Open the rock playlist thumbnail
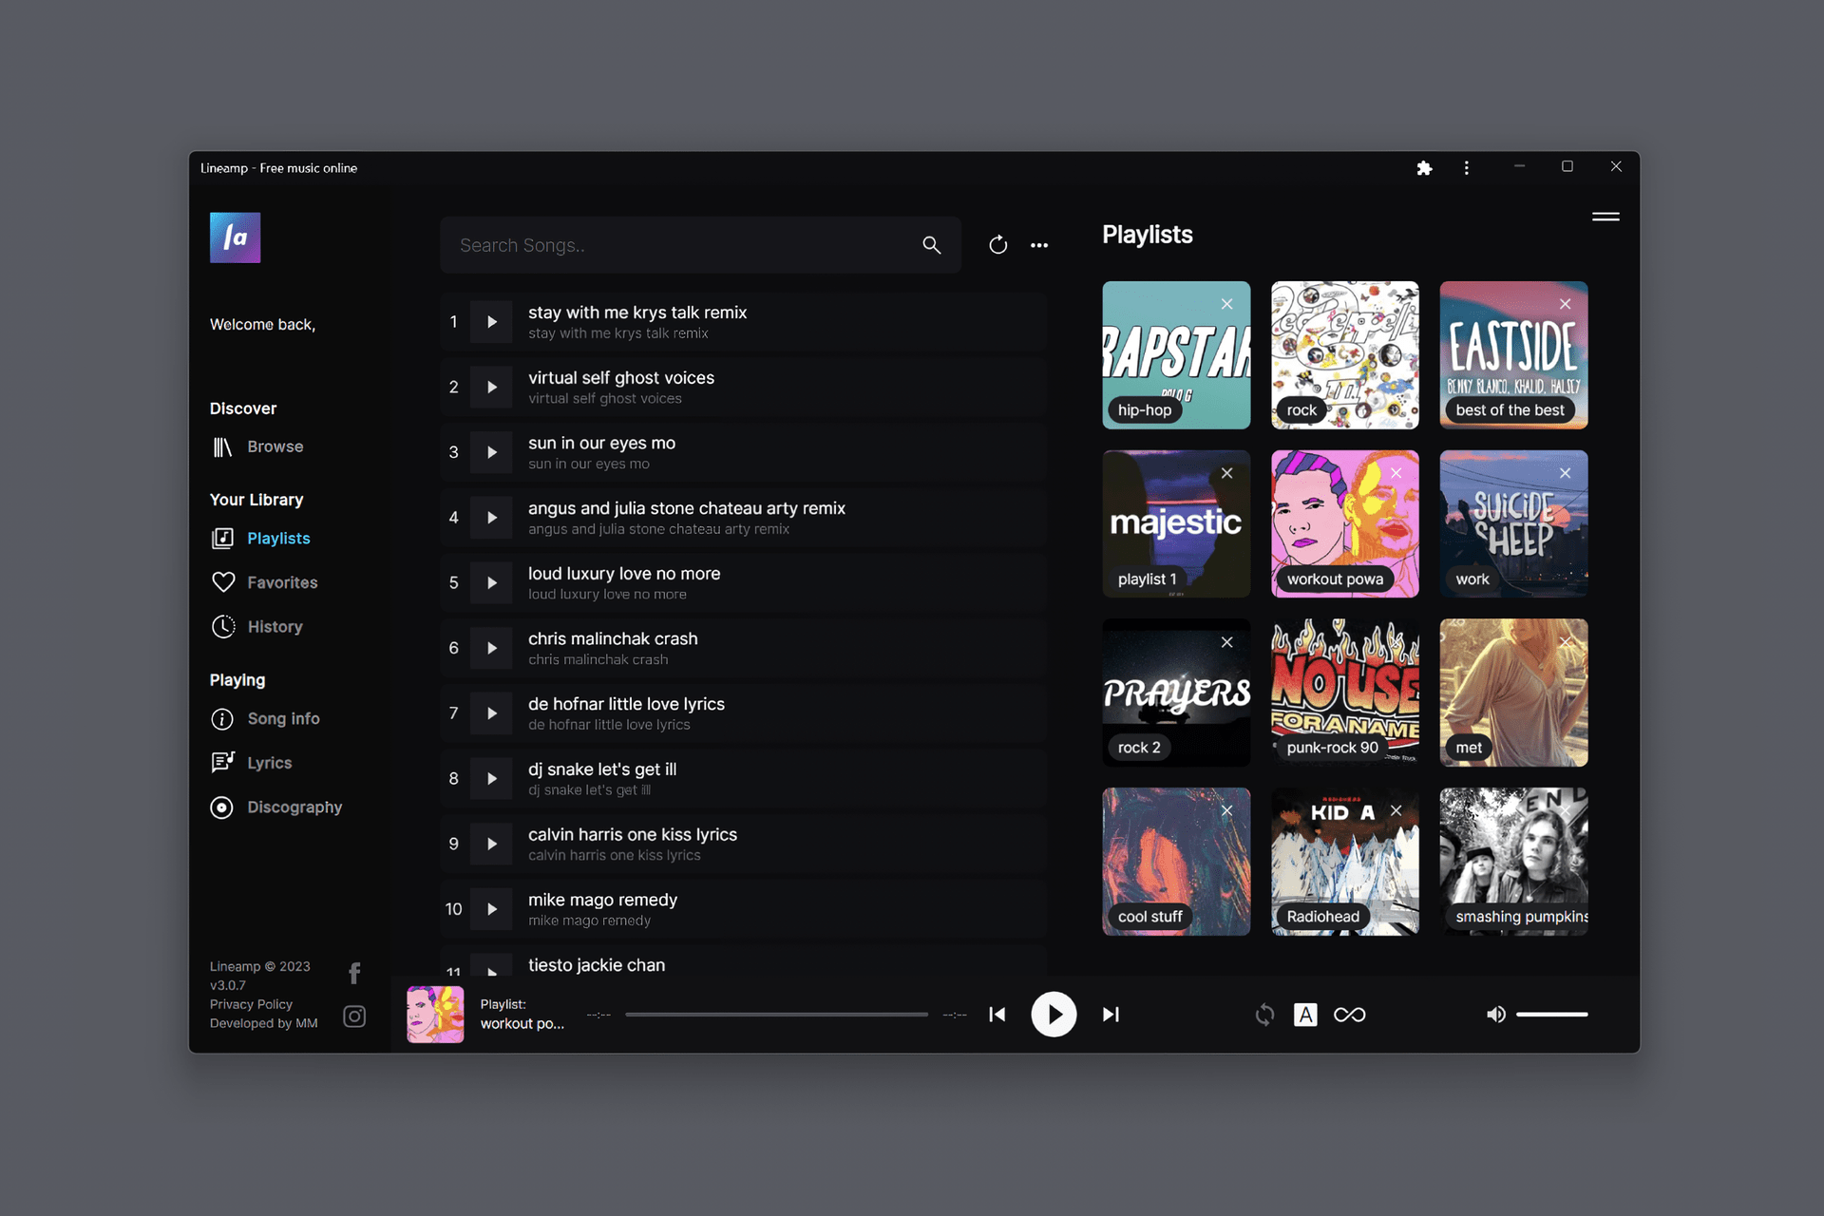The width and height of the screenshot is (1824, 1216). coord(1345,355)
